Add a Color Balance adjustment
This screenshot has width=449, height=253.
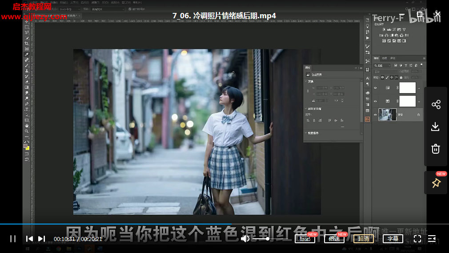tap(386, 35)
